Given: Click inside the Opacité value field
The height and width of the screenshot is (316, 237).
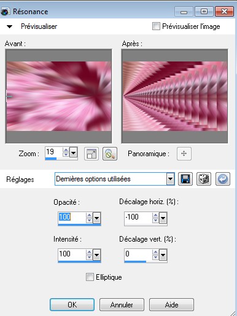Looking at the screenshot, I should [x=72, y=217].
